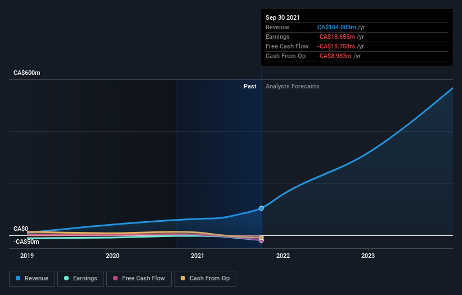Click the CA$104.003m revenue value

pos(337,27)
